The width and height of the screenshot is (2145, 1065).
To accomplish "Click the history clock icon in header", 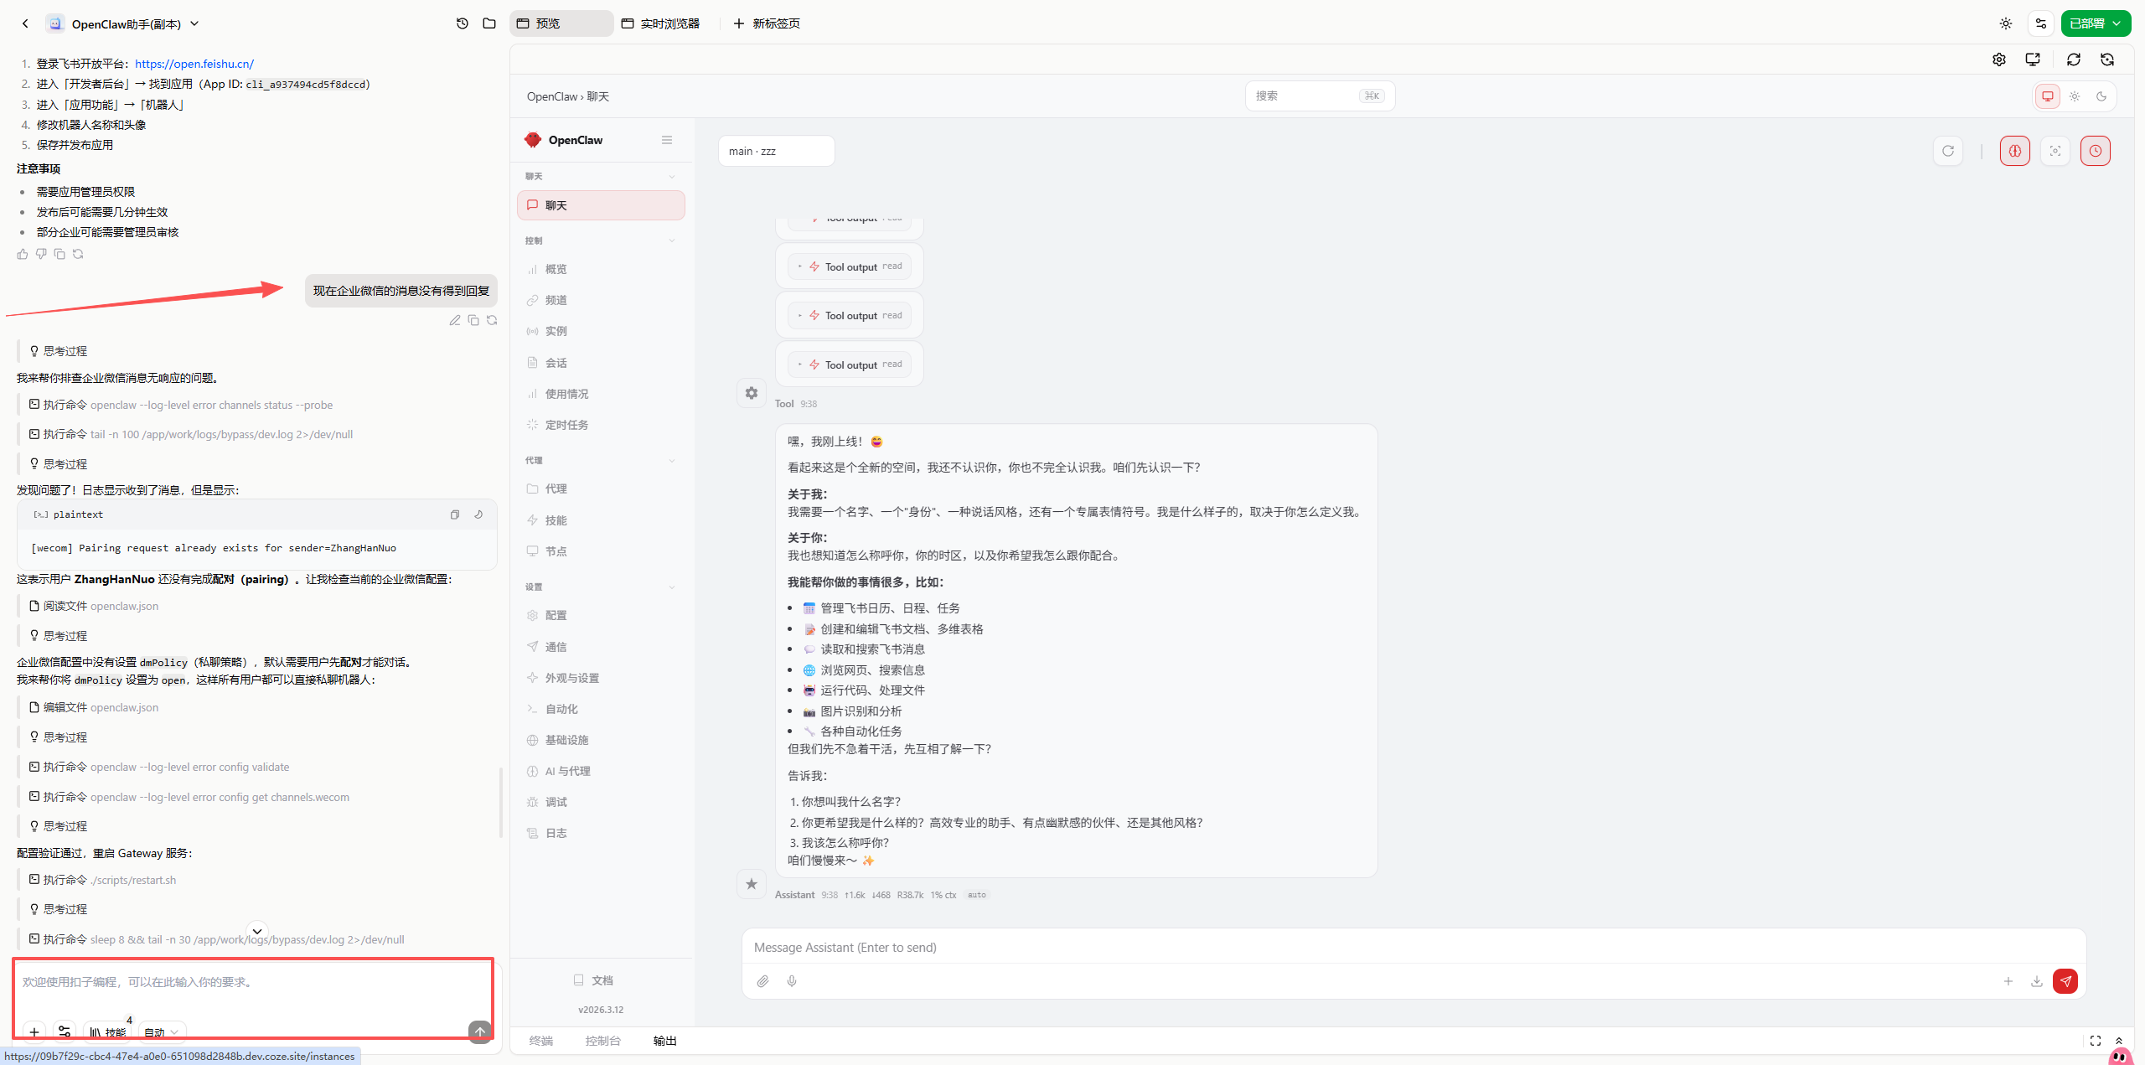I will (463, 23).
